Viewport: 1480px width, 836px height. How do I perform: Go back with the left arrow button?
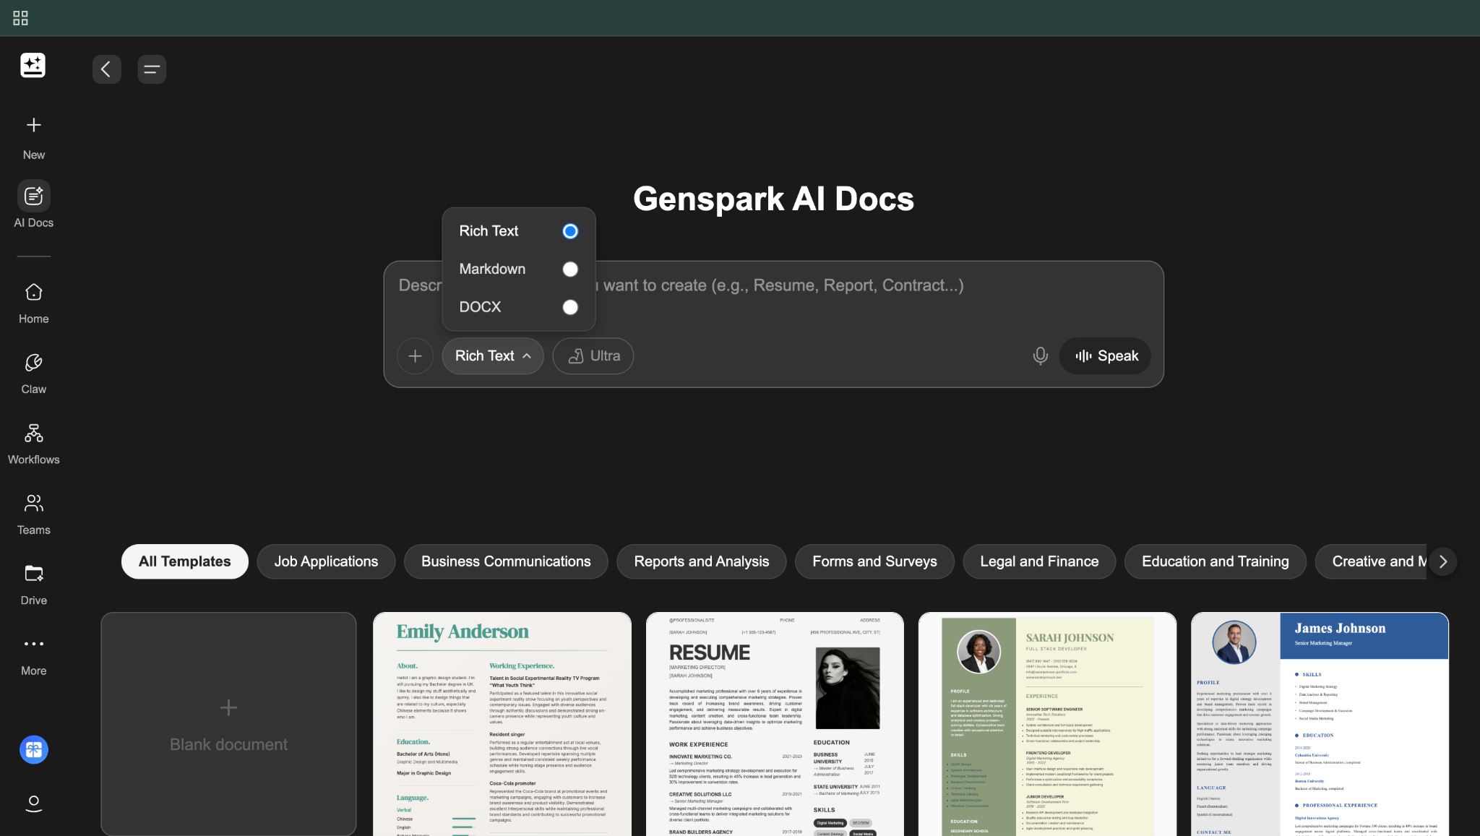click(106, 69)
